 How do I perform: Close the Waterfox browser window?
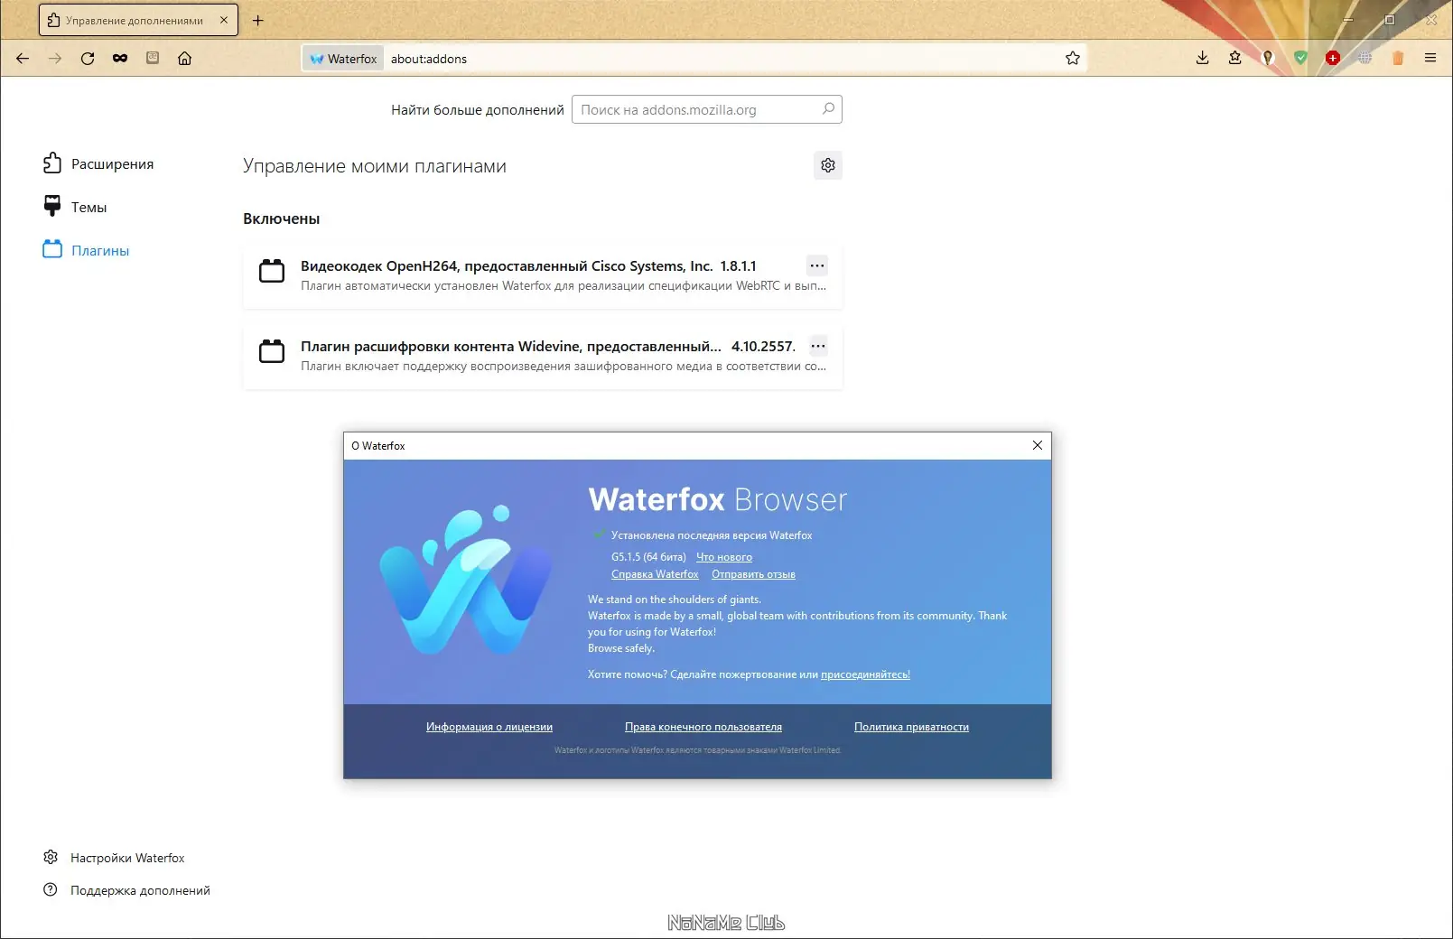pyautogui.click(x=1431, y=19)
